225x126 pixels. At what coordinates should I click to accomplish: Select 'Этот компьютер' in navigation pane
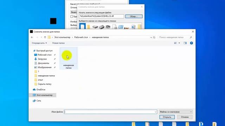[x=43, y=95]
